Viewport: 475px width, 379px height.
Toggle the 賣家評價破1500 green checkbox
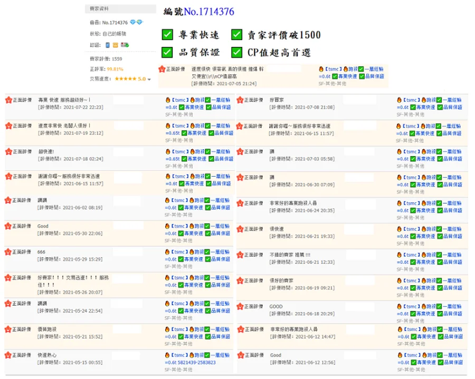[x=237, y=35]
